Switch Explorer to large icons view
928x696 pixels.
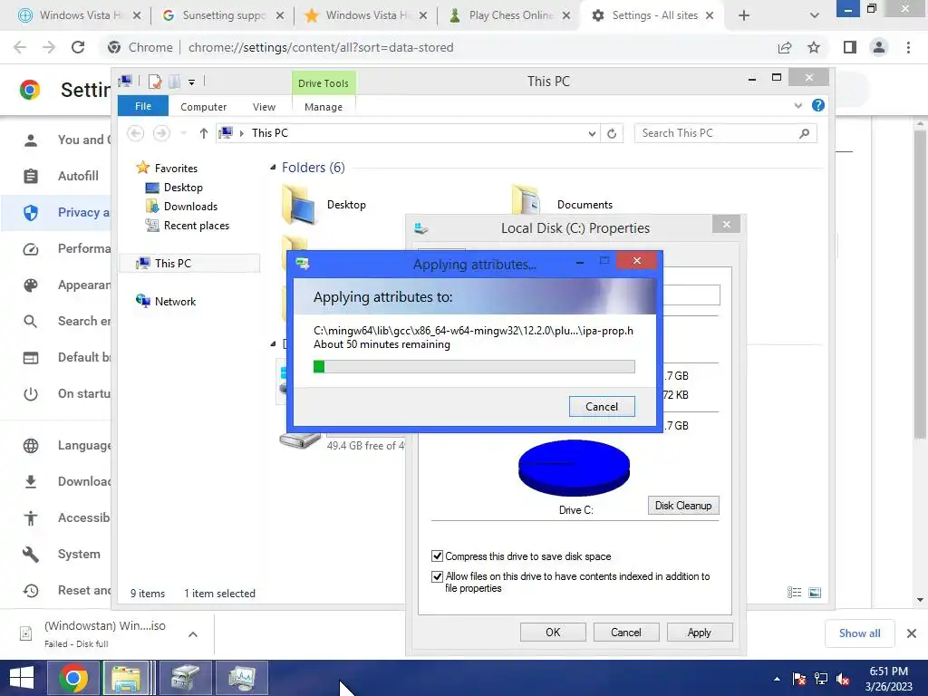pyautogui.click(x=815, y=593)
